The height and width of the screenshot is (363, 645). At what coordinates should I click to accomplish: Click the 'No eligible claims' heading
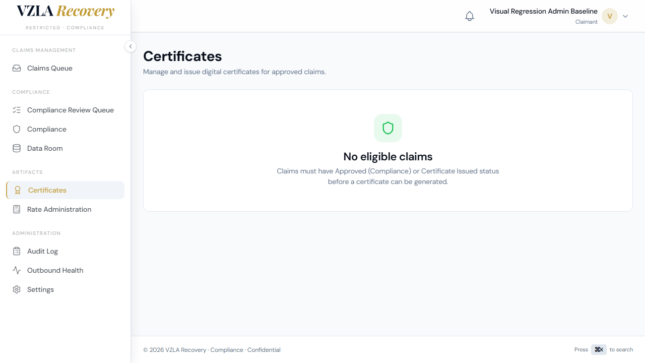tap(388, 156)
